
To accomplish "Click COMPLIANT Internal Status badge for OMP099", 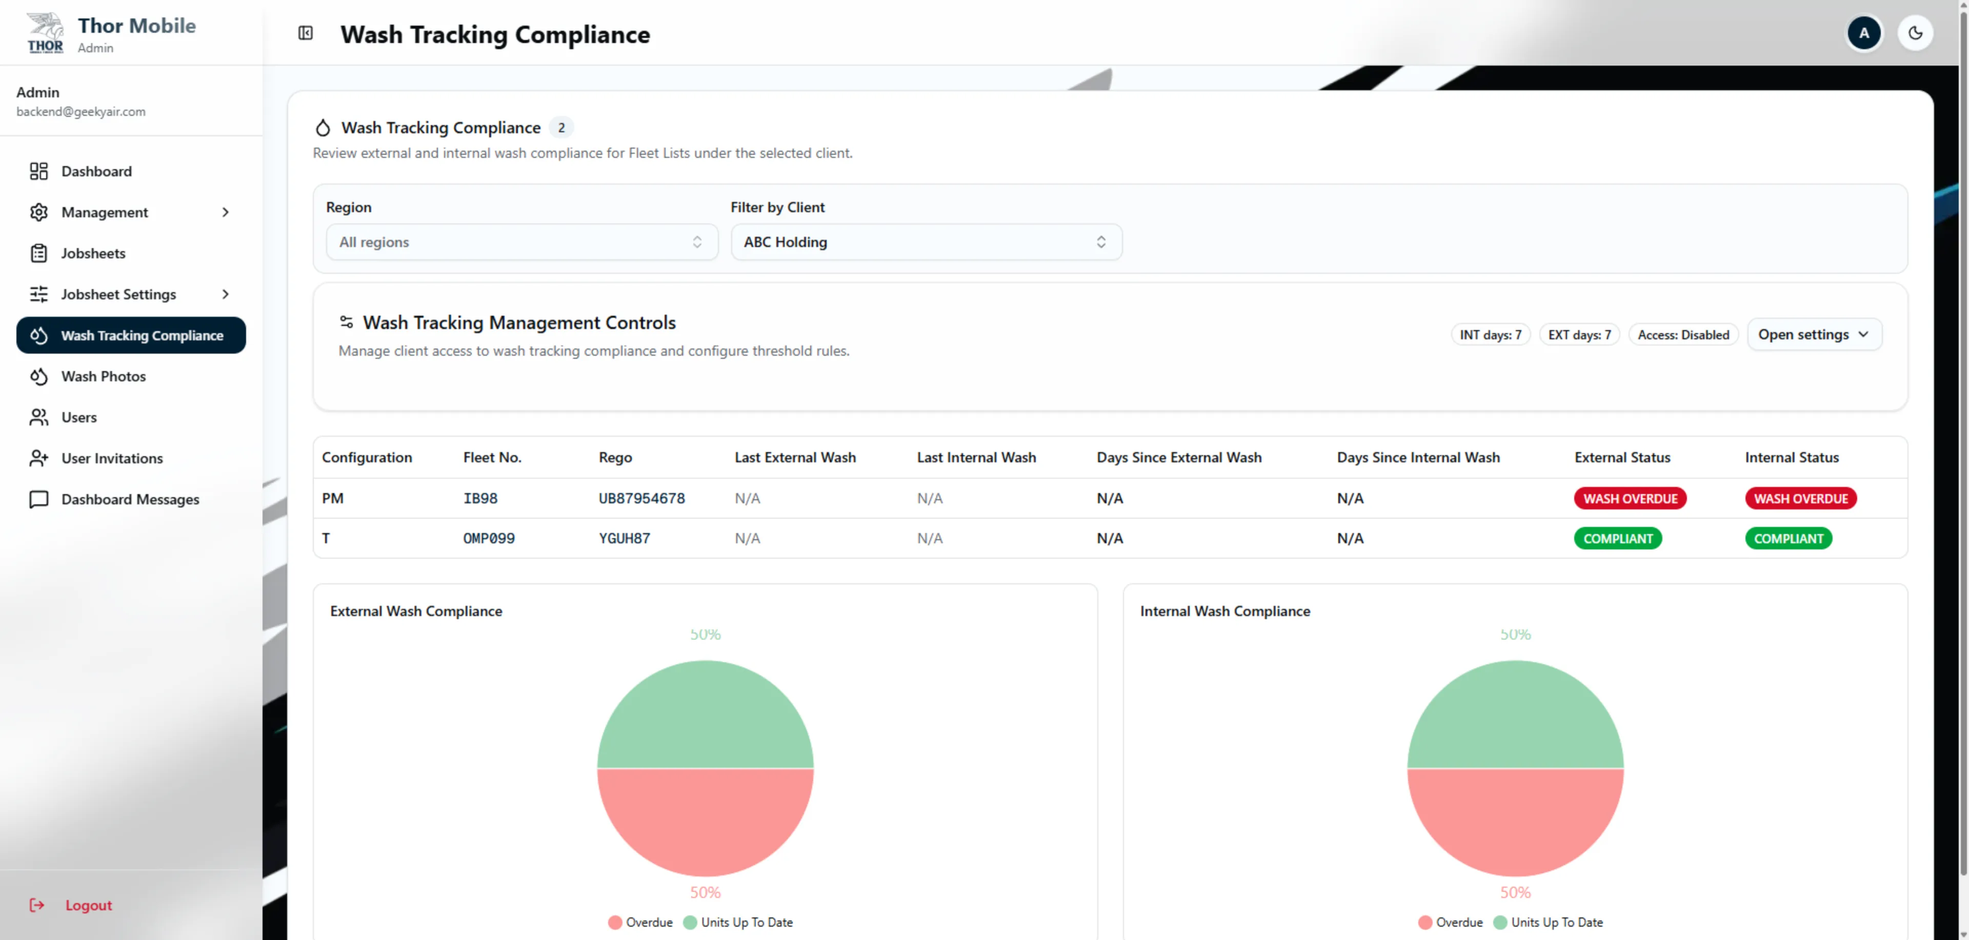I will [x=1788, y=538].
